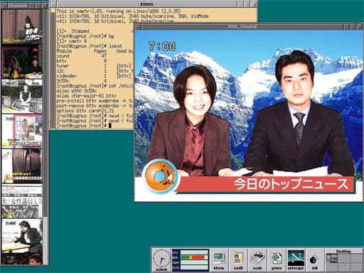Click the kterm title bar
The image size is (364, 273).
(147, 4)
